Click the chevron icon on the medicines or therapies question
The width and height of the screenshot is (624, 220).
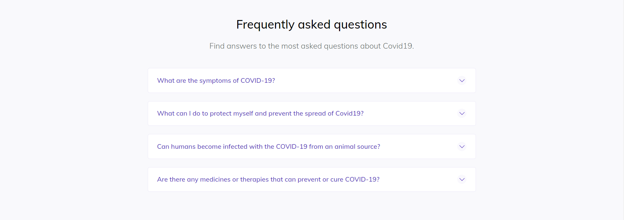coord(462,179)
